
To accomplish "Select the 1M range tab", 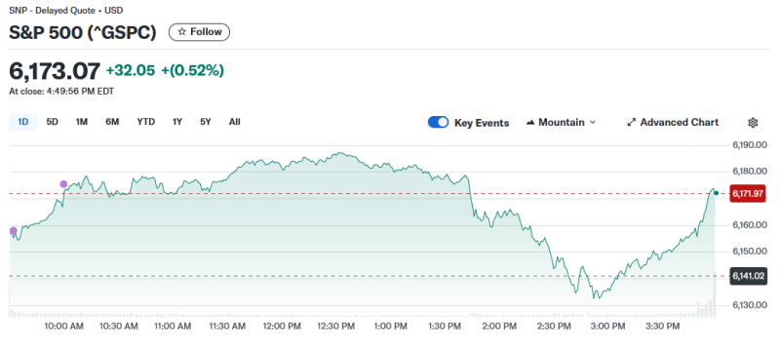I will point(82,122).
